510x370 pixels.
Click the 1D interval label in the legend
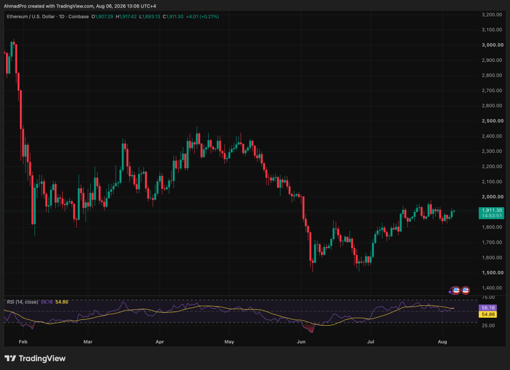pos(61,16)
